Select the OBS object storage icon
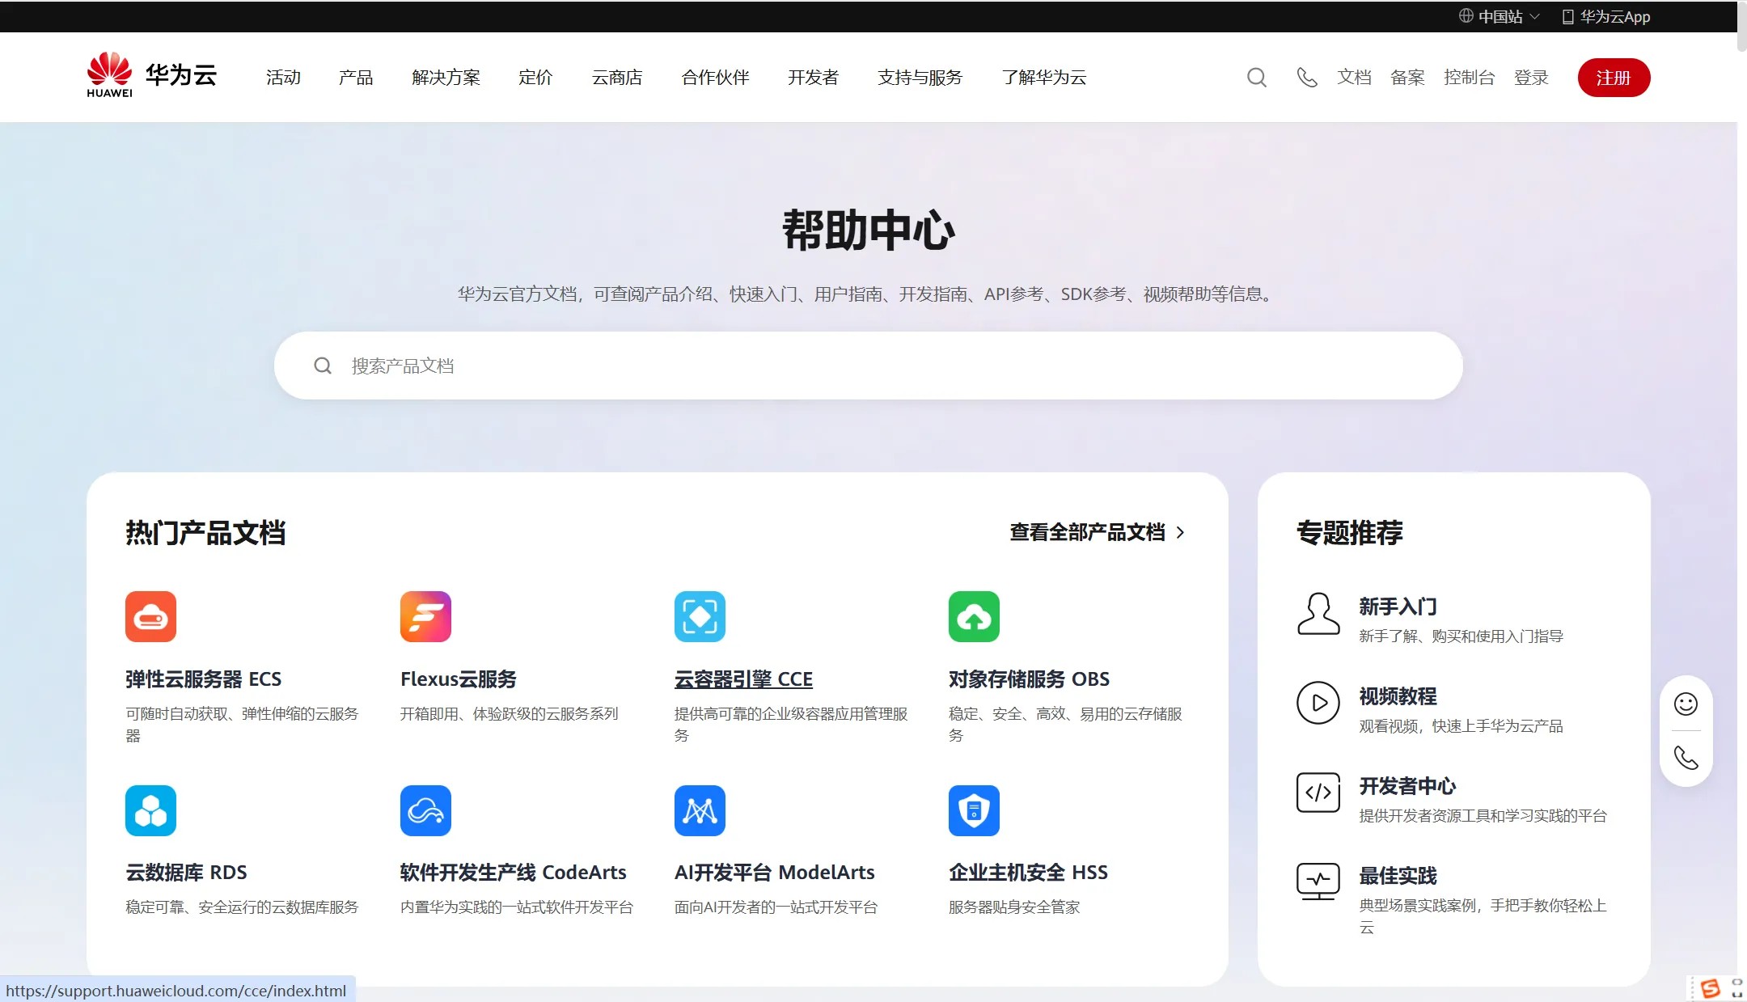This screenshot has height=1002, width=1747. coord(974,616)
